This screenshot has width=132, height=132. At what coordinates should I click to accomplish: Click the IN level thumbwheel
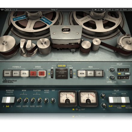coord(52,73)
